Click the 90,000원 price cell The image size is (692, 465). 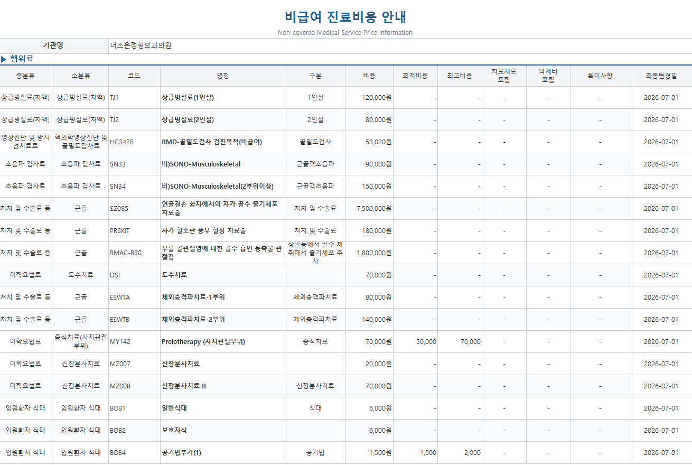(369, 164)
